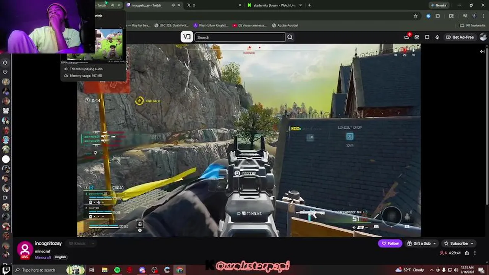Open incognitozay channel name link
489x275 pixels.
click(48, 243)
